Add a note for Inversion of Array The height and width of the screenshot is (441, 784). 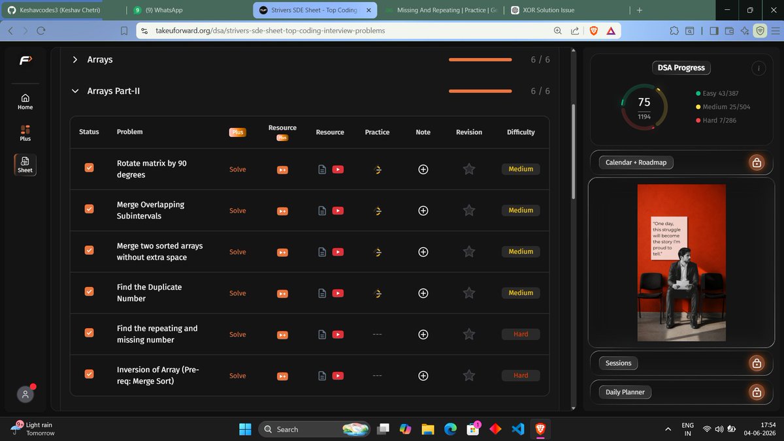[423, 376]
